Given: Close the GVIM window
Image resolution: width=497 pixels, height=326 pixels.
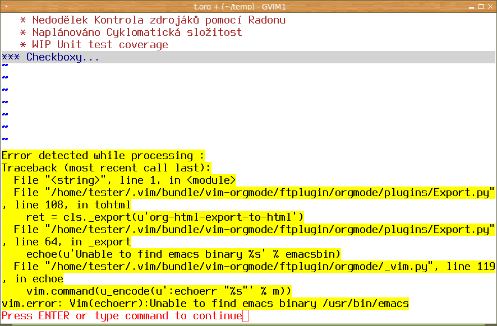Looking at the screenshot, I should pyautogui.click(x=490, y=7).
